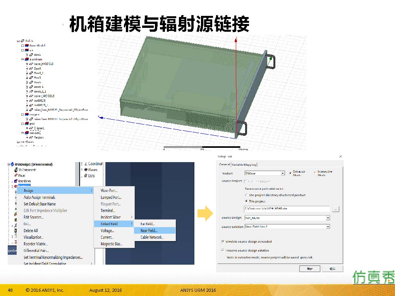
Task: Select the Box5 object icon
Action: (x=31, y=77)
